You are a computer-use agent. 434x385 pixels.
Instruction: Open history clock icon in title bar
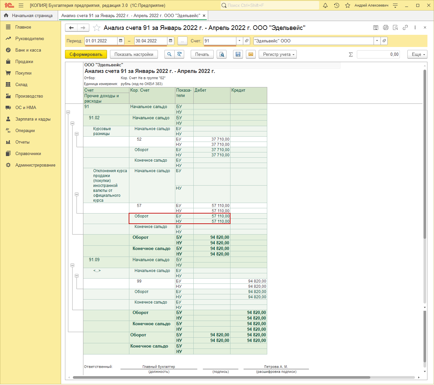click(x=336, y=6)
